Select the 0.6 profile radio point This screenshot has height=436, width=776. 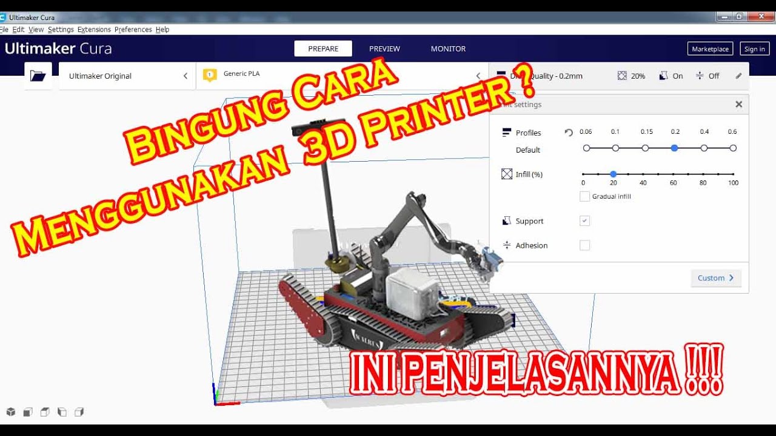click(x=733, y=148)
